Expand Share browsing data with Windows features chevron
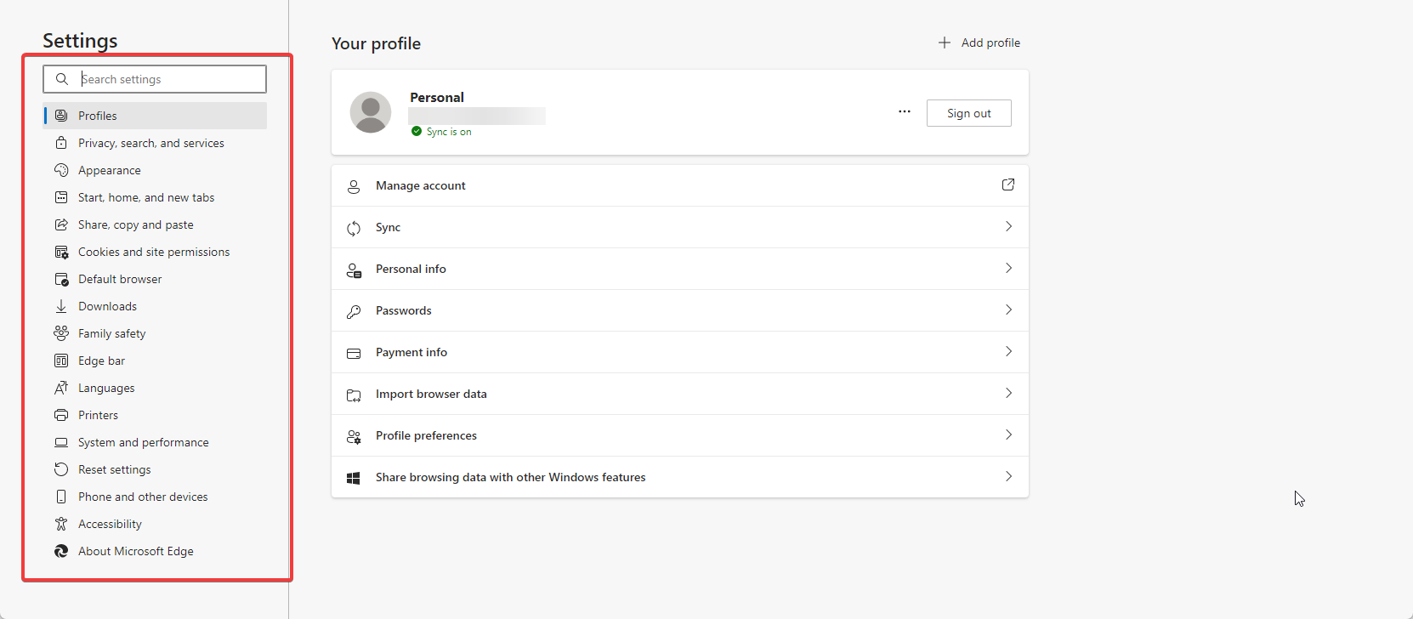Image resolution: width=1413 pixels, height=619 pixels. pos(1008,476)
